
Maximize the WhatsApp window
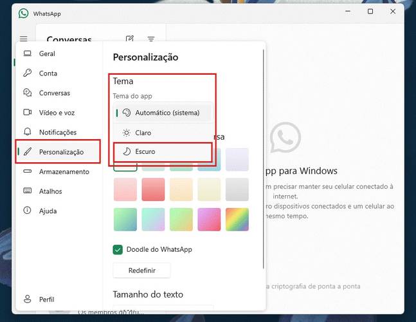(x=370, y=12)
